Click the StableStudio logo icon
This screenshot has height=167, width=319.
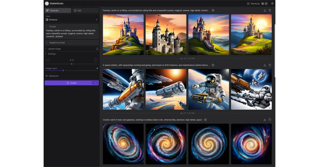click(x=47, y=3)
